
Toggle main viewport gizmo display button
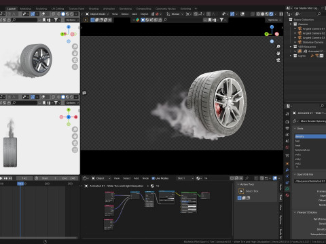(232, 14)
